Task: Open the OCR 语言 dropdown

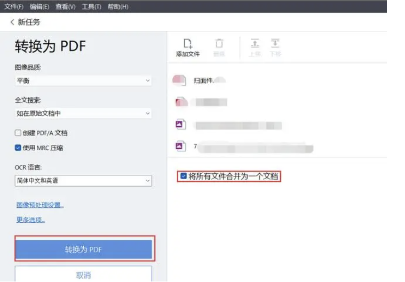Action: click(83, 181)
